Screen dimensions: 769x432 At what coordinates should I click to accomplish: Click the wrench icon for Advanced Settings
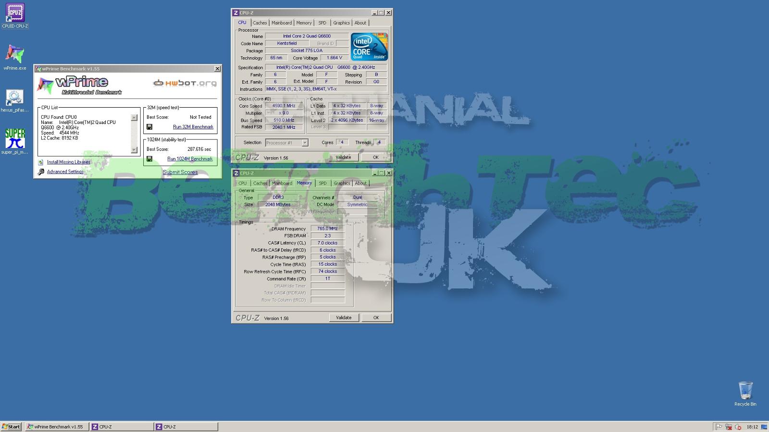click(41, 172)
